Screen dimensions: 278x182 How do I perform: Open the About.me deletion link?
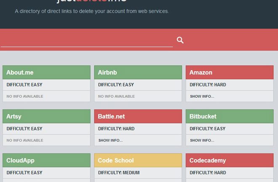tap(46, 72)
